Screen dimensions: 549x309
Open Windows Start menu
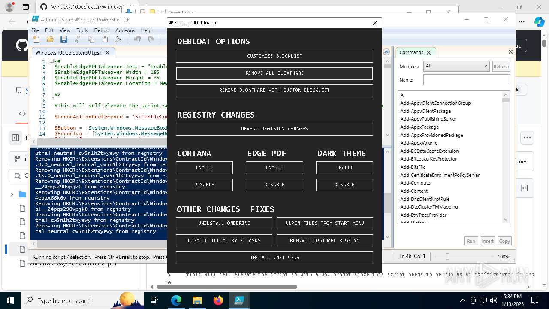coord(10,300)
